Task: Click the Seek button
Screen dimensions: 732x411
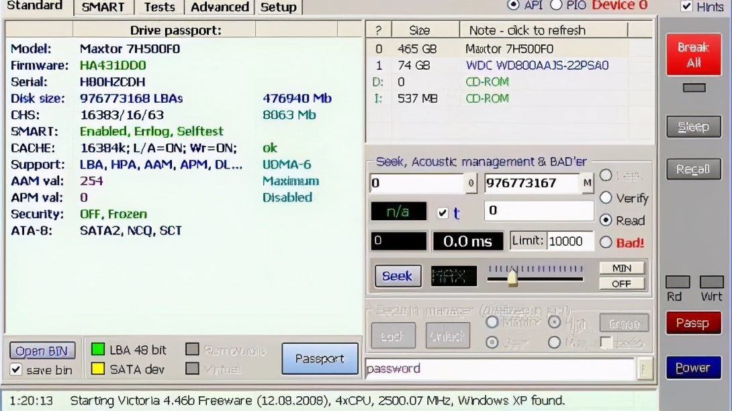Action: pos(398,276)
